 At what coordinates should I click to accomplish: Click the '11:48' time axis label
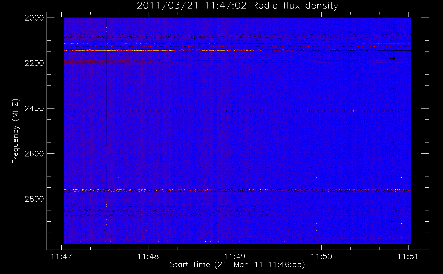[148, 256]
